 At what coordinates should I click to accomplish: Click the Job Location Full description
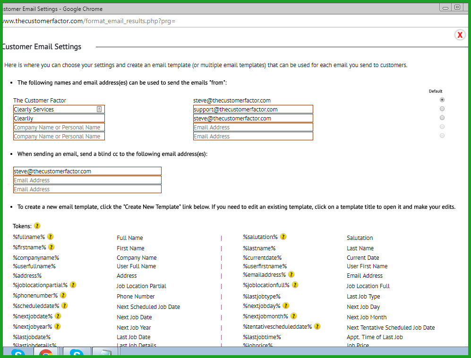coord(368,286)
